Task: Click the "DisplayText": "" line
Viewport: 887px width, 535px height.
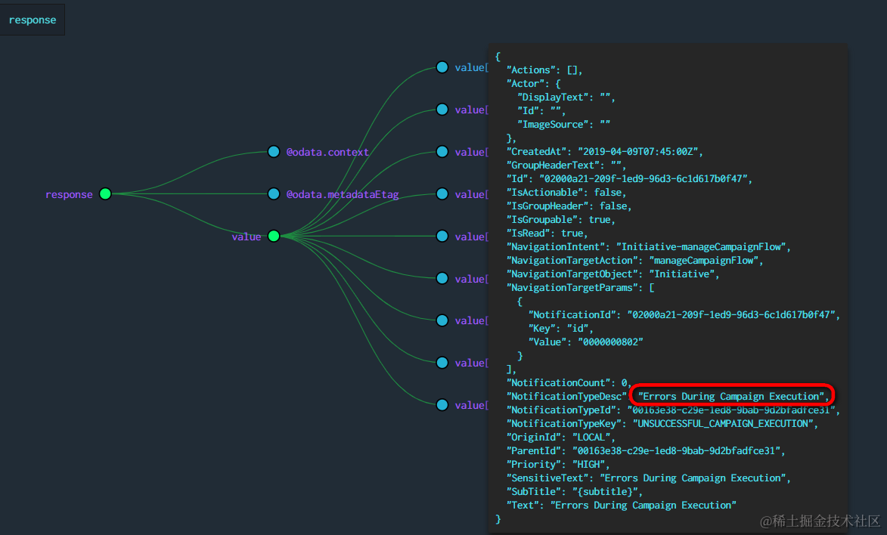Action: click(x=566, y=97)
